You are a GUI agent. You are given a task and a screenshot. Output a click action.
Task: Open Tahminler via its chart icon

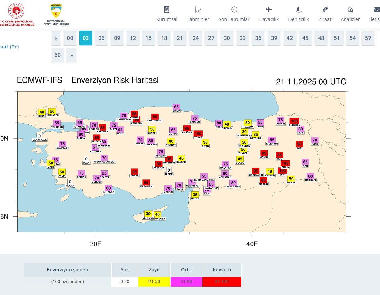[198, 9]
